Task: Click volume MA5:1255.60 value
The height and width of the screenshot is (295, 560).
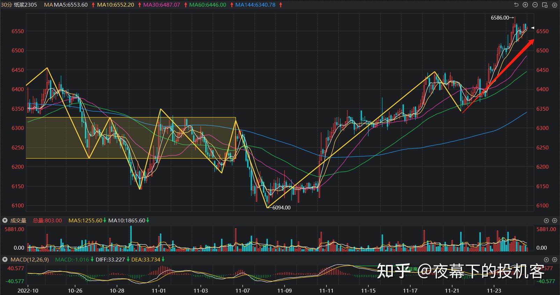Action: [86, 220]
